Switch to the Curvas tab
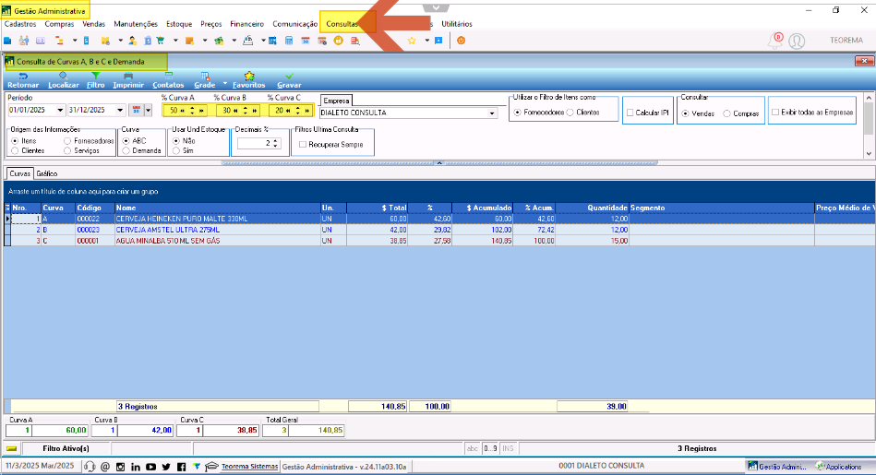Screen dimensions: 876x475 pyautogui.click(x=19, y=173)
